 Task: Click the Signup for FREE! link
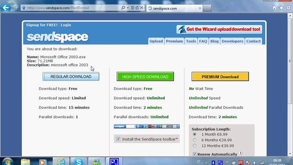(x=42, y=25)
